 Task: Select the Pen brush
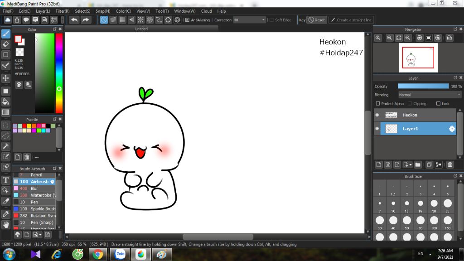coord(34,202)
